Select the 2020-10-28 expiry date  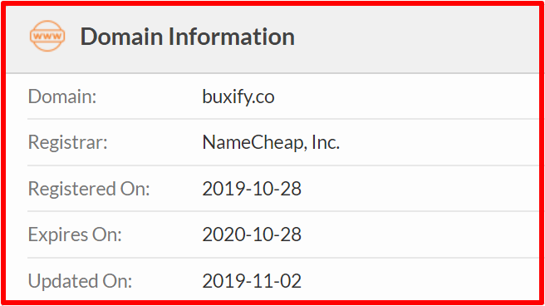click(x=252, y=234)
